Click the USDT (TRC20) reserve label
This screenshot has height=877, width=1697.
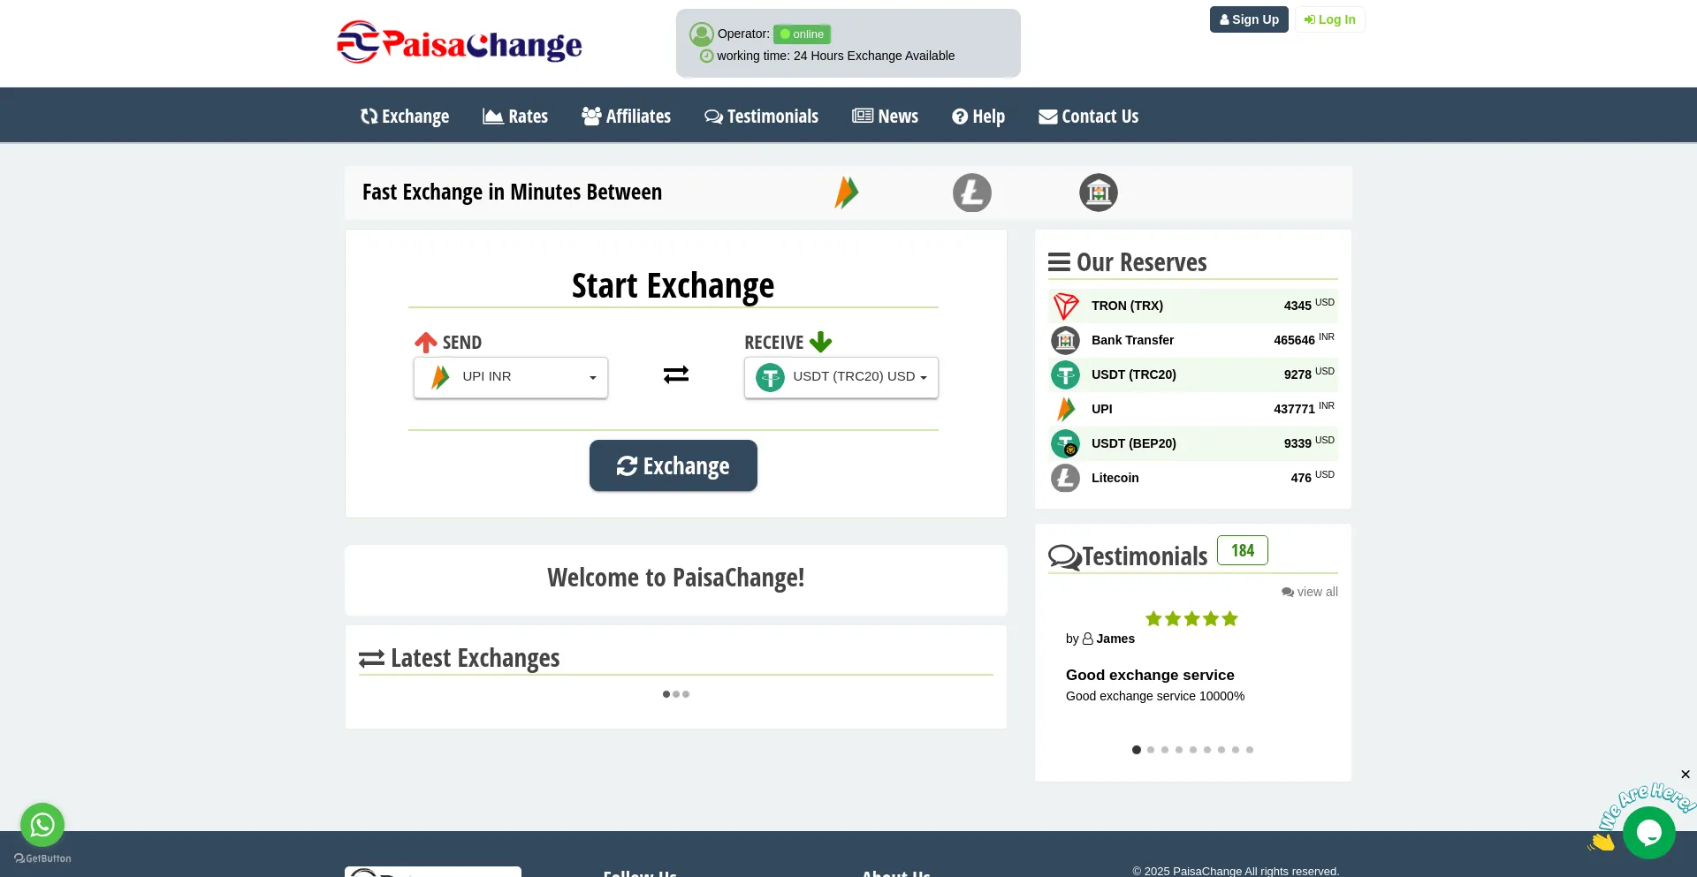pyautogui.click(x=1134, y=374)
